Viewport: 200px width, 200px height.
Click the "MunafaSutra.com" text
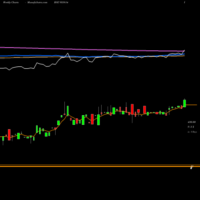coord(37,2)
